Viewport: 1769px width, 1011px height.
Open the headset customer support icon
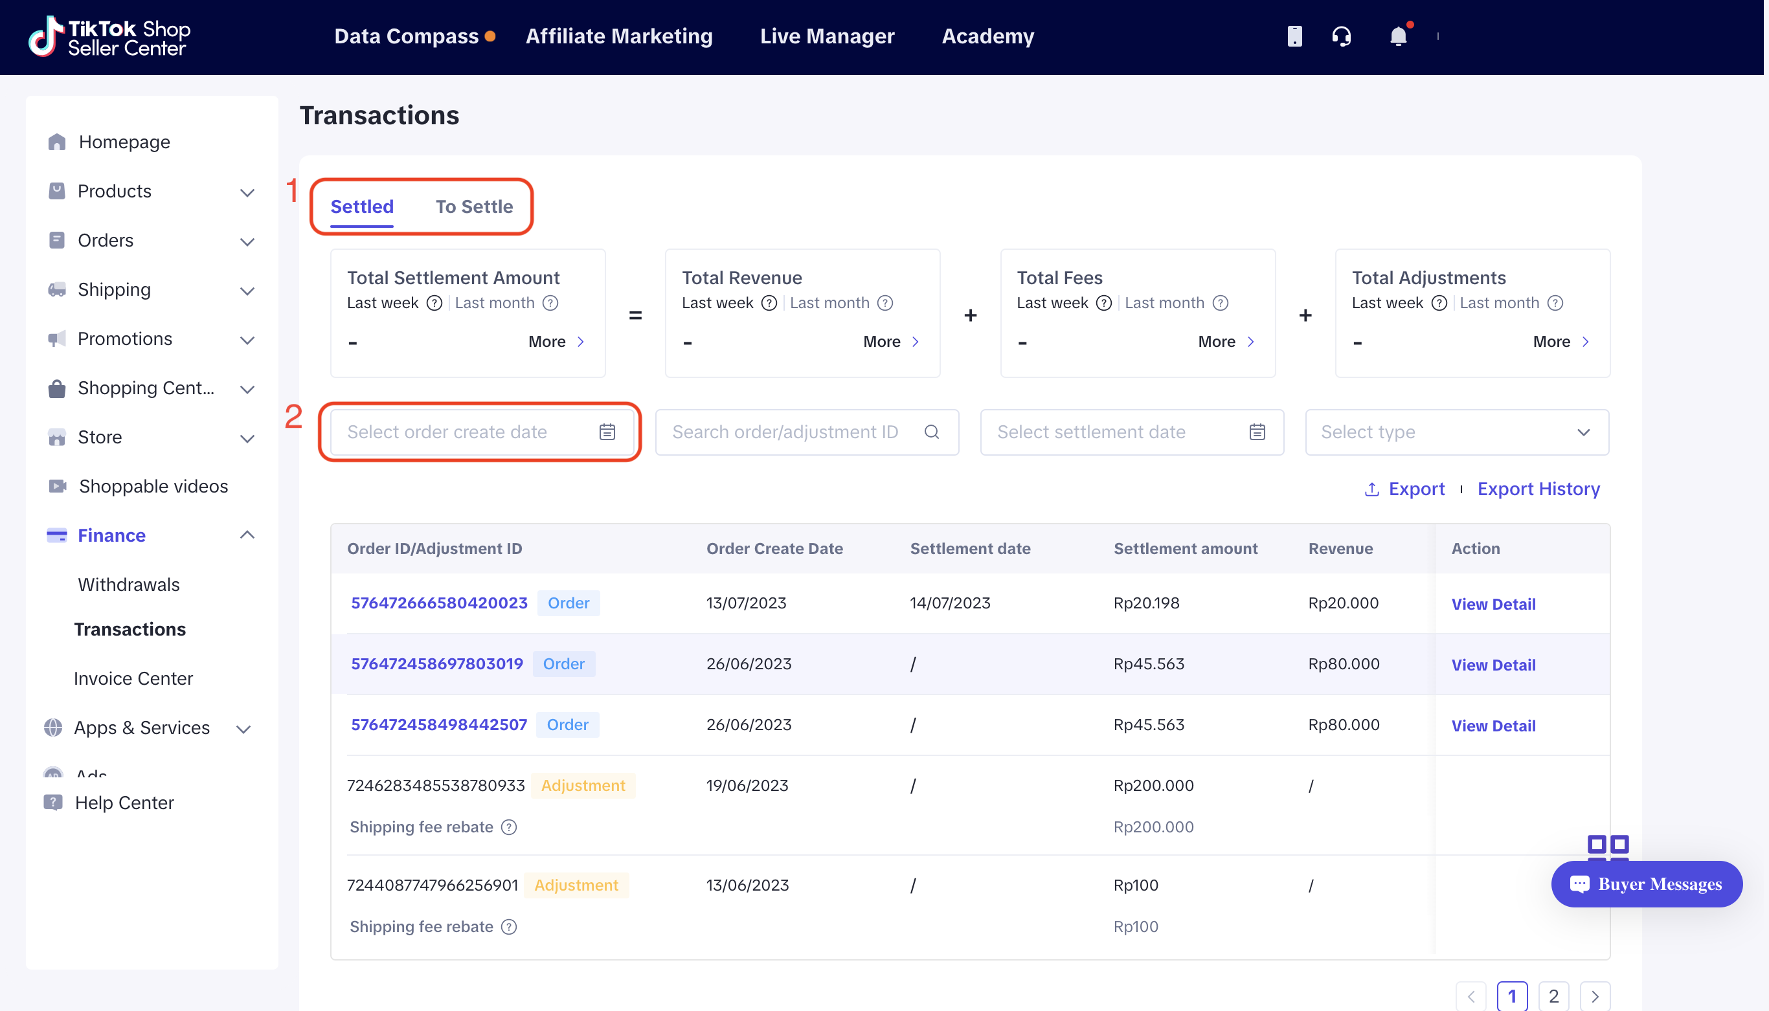tap(1341, 36)
